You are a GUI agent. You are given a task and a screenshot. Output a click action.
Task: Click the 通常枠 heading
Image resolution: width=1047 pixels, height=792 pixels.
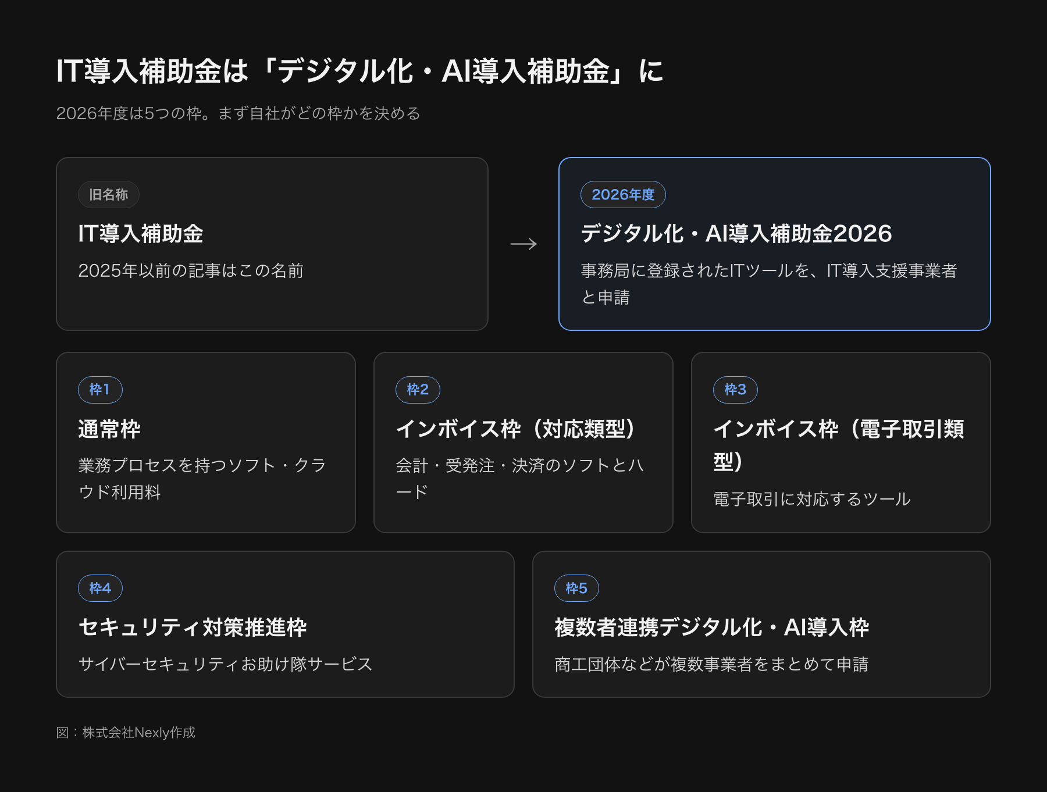109,429
